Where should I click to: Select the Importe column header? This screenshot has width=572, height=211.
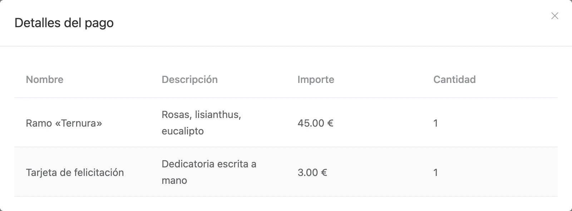coord(316,79)
